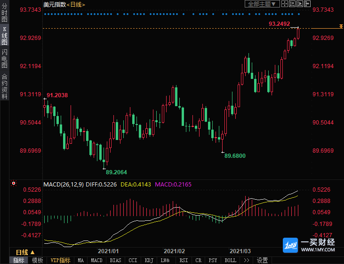
Task: Click the orange double-arrow price marker
Action: coord(341,26)
